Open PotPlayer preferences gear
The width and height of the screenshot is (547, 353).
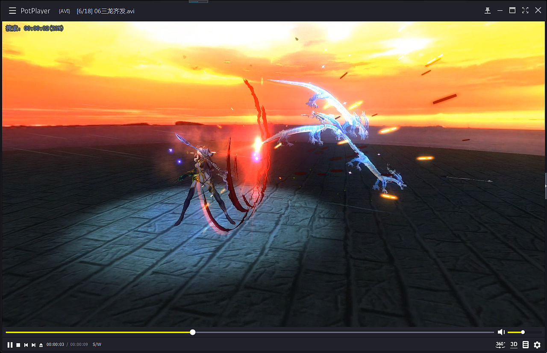point(537,344)
